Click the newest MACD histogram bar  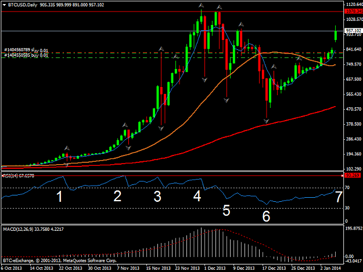point(336,254)
